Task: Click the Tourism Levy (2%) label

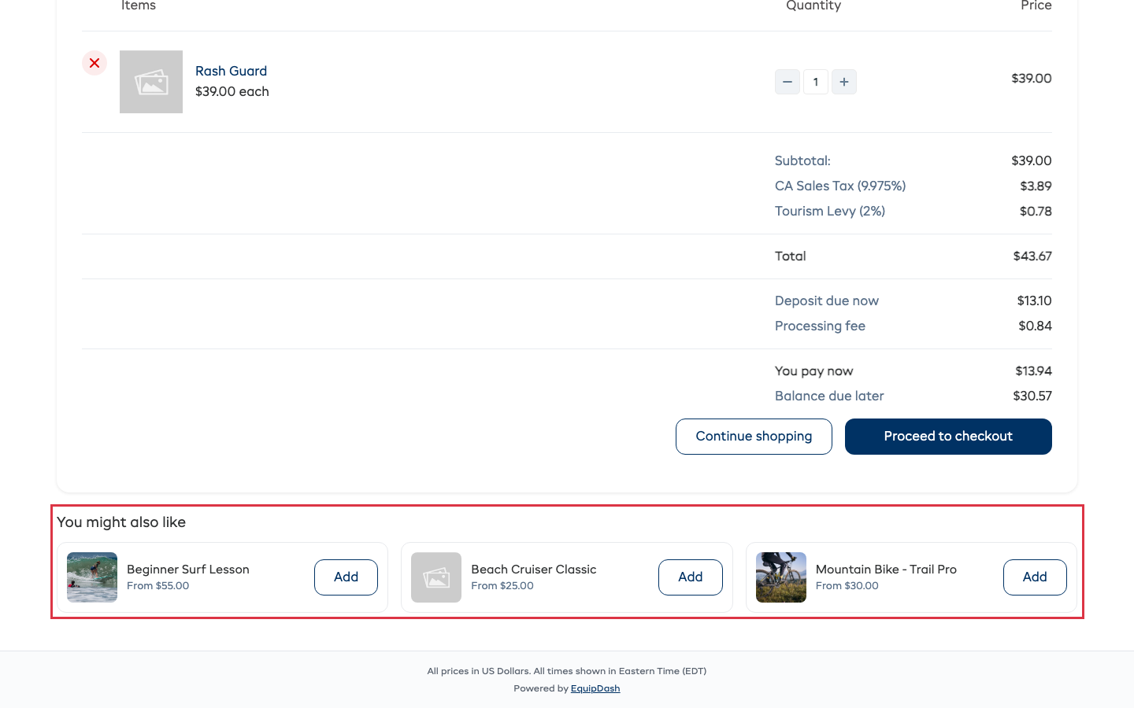Action: click(830, 212)
